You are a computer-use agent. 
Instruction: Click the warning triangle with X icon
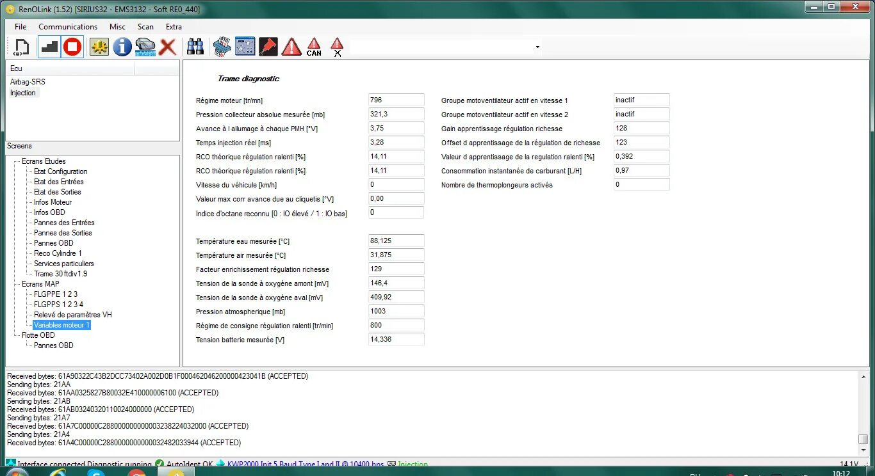pos(337,47)
